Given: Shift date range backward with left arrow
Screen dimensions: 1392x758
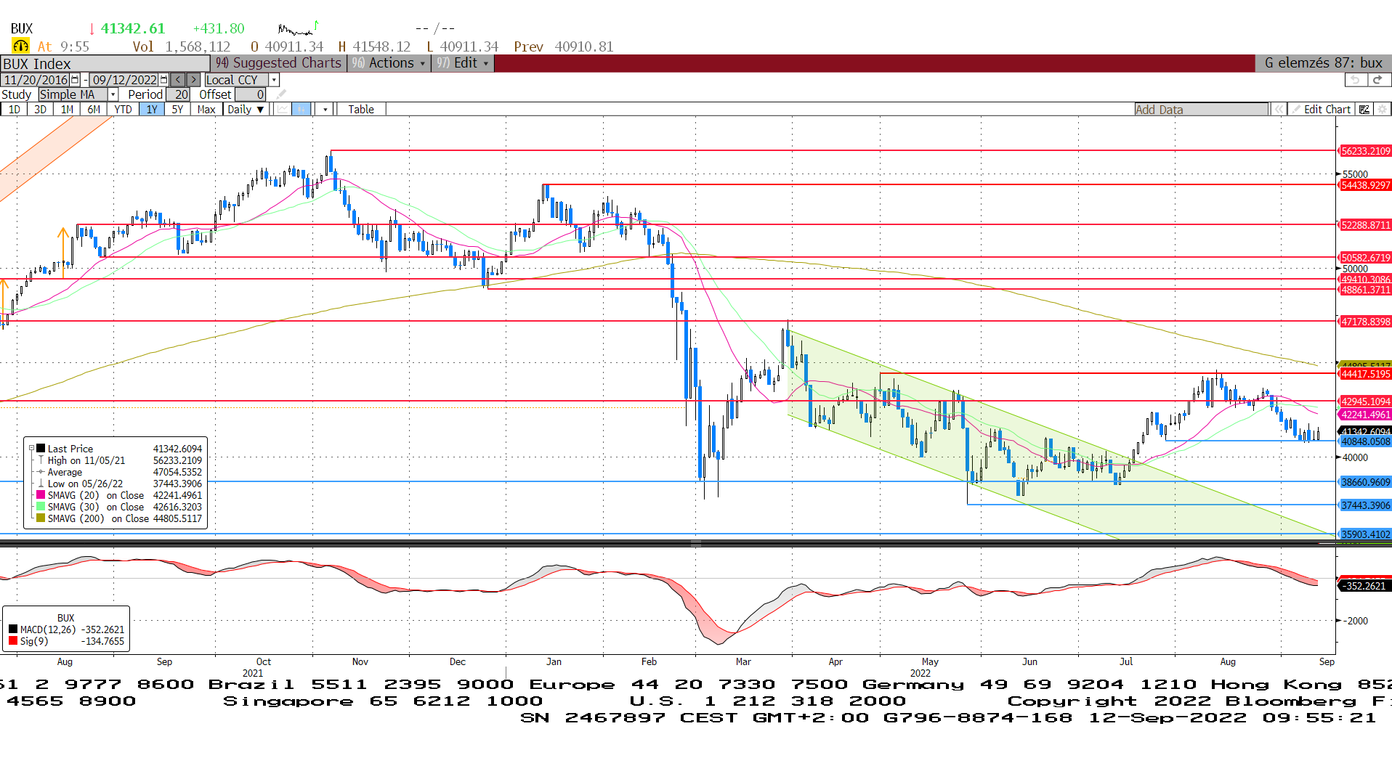Looking at the screenshot, I should (177, 80).
